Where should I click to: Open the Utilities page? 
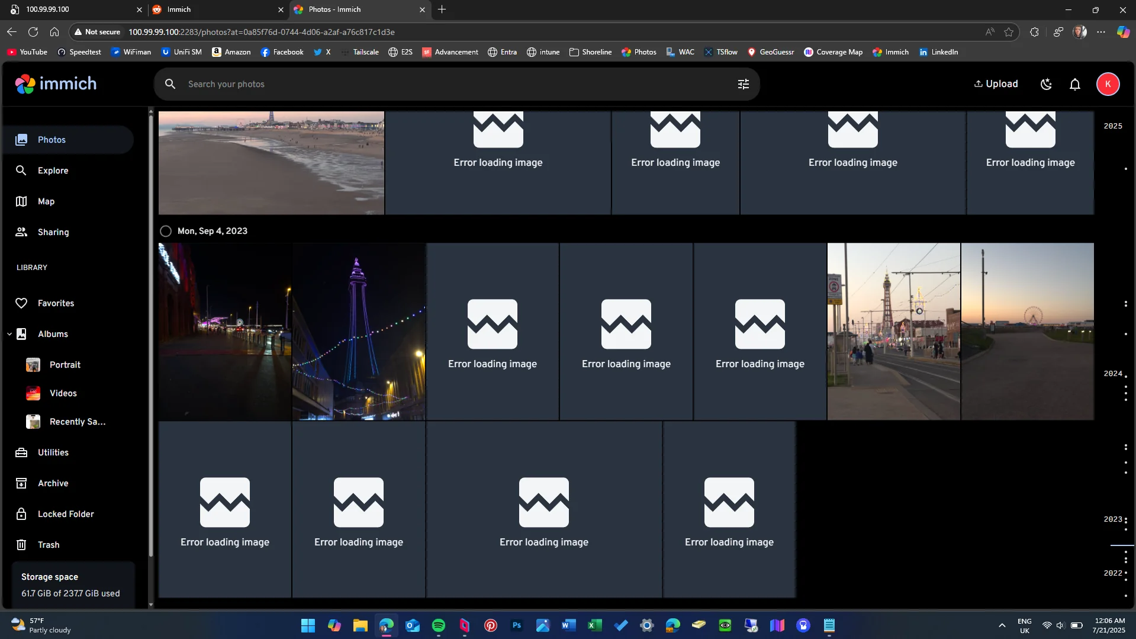point(53,452)
